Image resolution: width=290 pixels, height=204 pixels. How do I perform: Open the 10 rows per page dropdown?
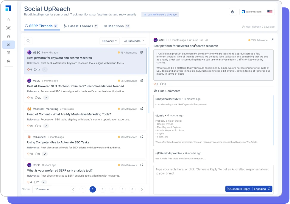[x=42, y=189]
